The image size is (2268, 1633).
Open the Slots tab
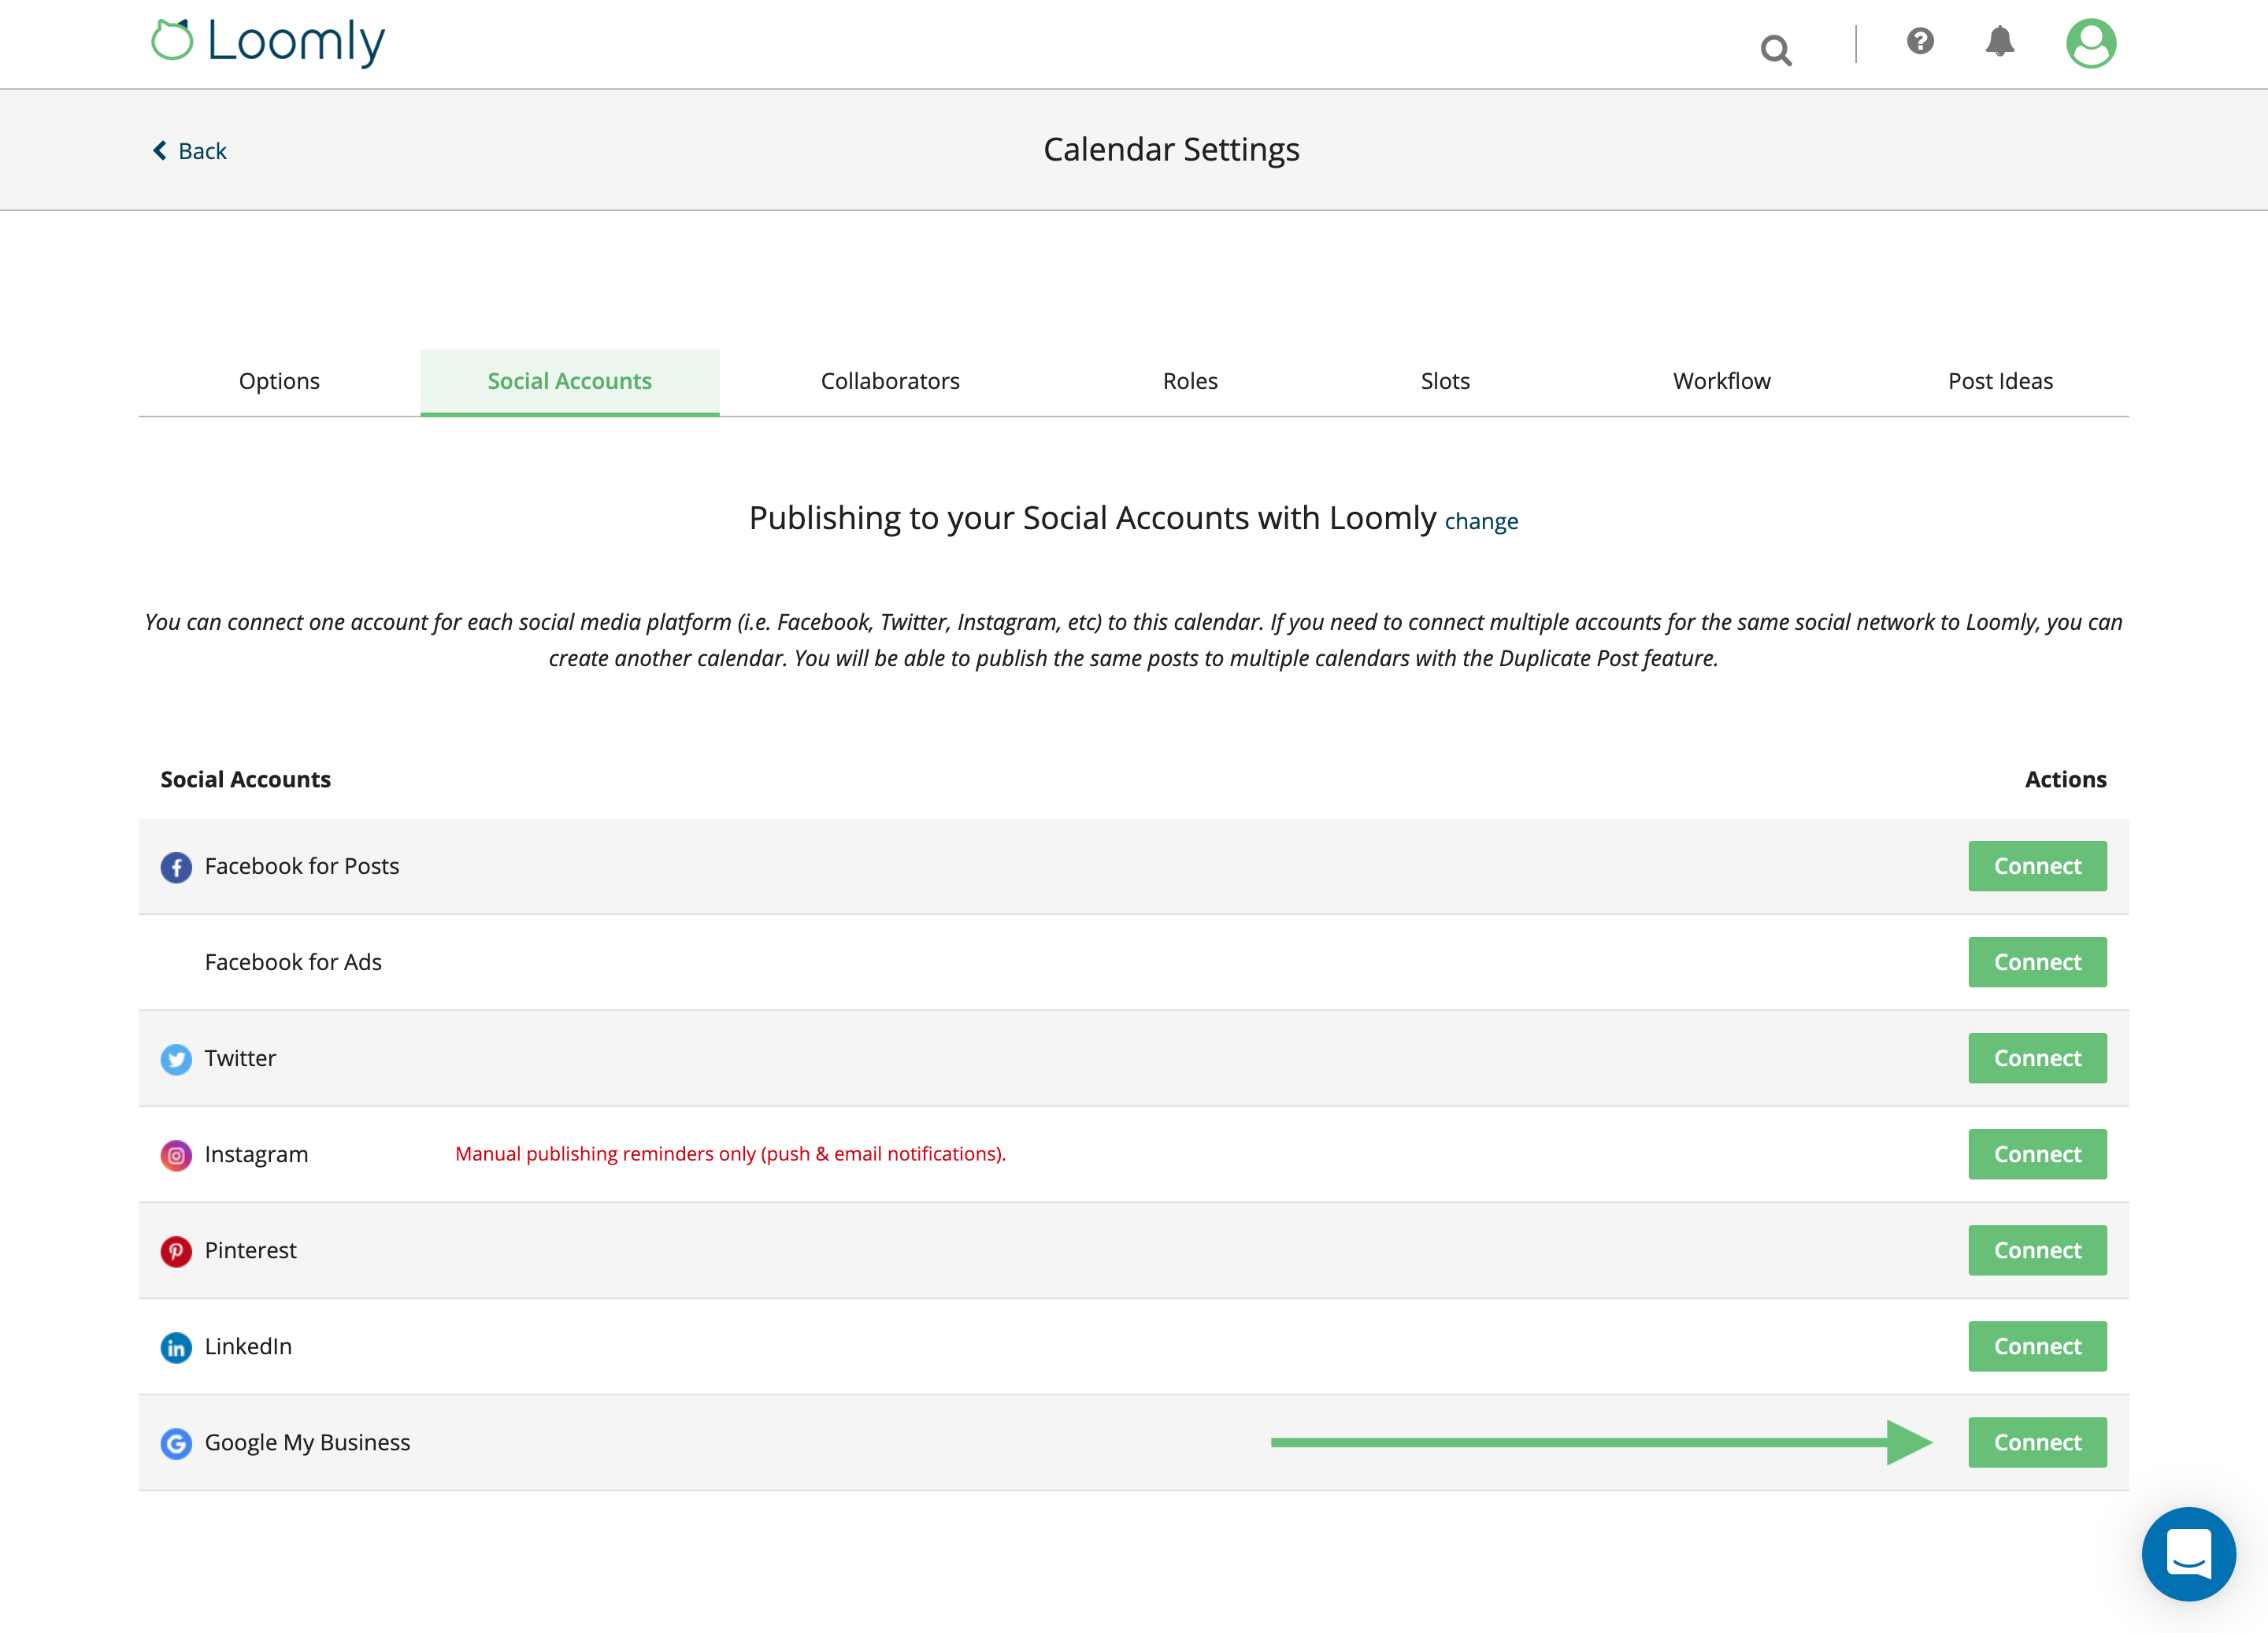pos(1445,381)
